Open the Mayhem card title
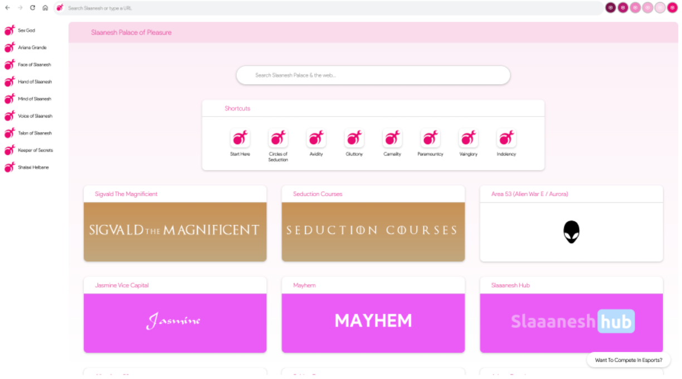Viewport: 682px width, 379px height. [304, 285]
